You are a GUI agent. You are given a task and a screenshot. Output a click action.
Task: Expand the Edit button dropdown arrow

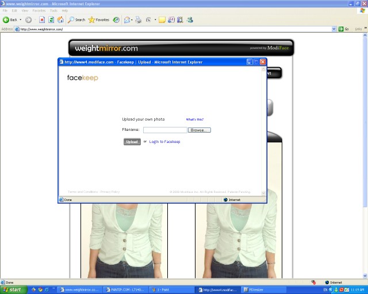coord(155,20)
